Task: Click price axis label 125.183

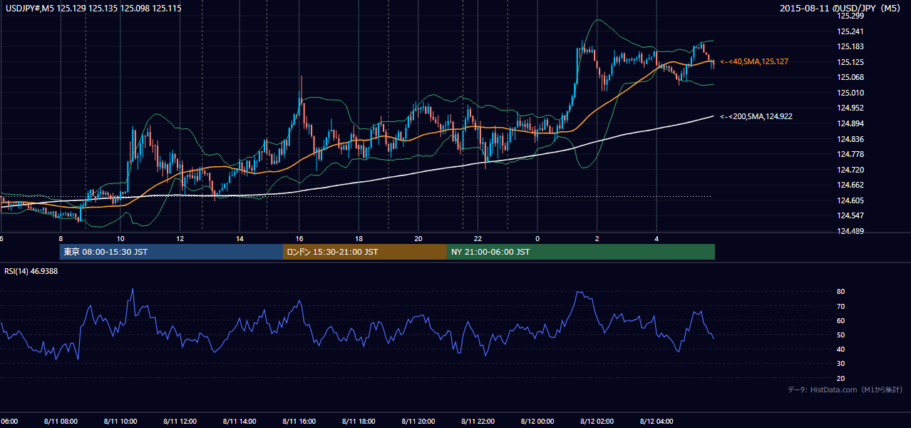Action: (851, 46)
